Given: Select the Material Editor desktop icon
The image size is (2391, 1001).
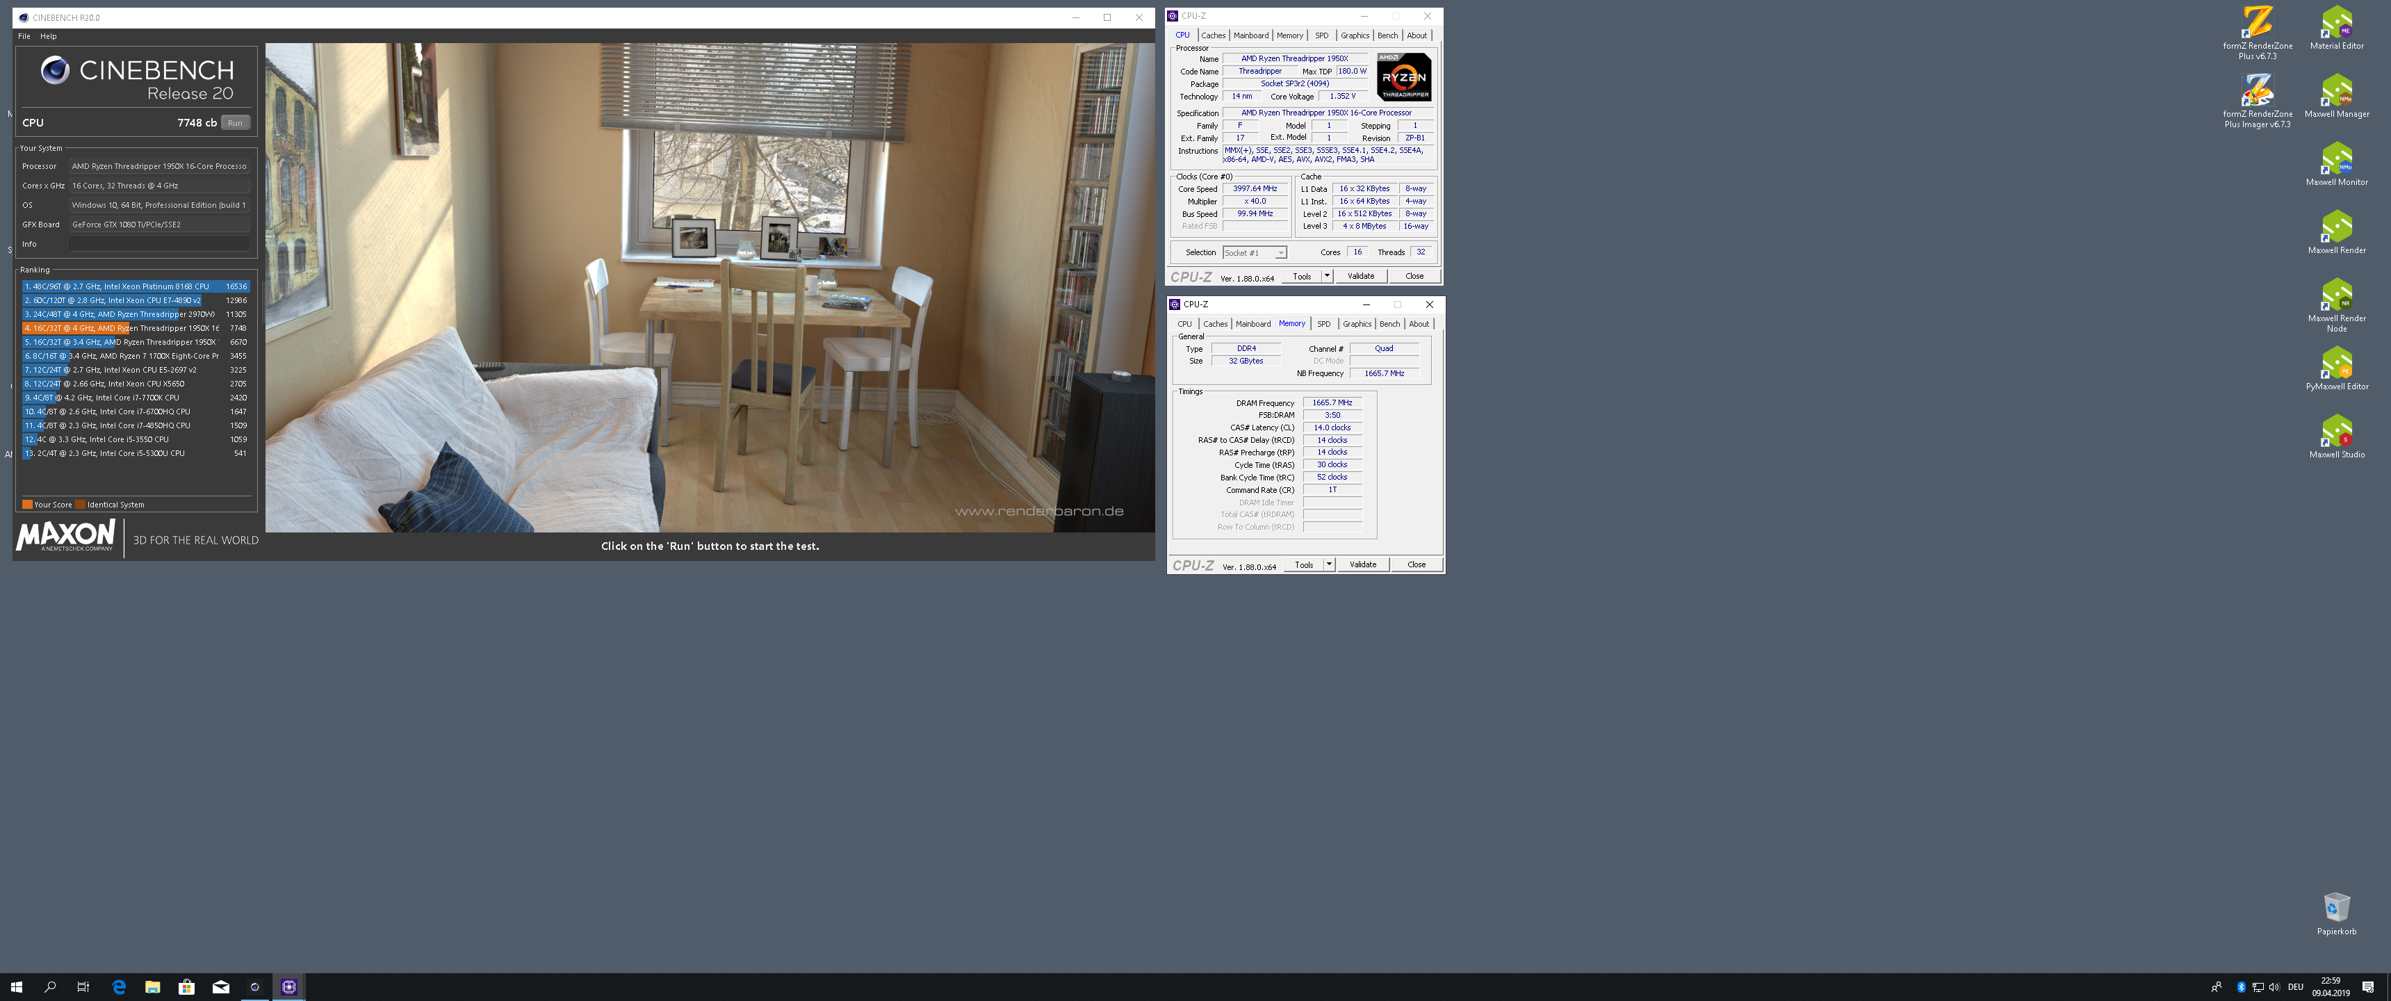Looking at the screenshot, I should point(2336,28).
